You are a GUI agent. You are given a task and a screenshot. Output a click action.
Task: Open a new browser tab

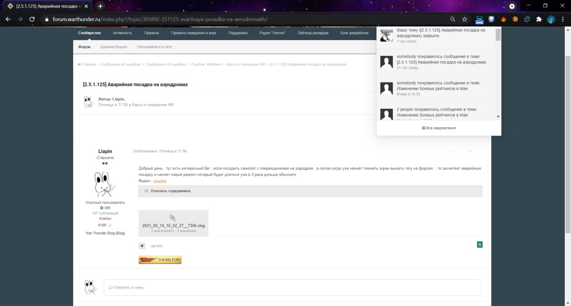[x=100, y=6]
